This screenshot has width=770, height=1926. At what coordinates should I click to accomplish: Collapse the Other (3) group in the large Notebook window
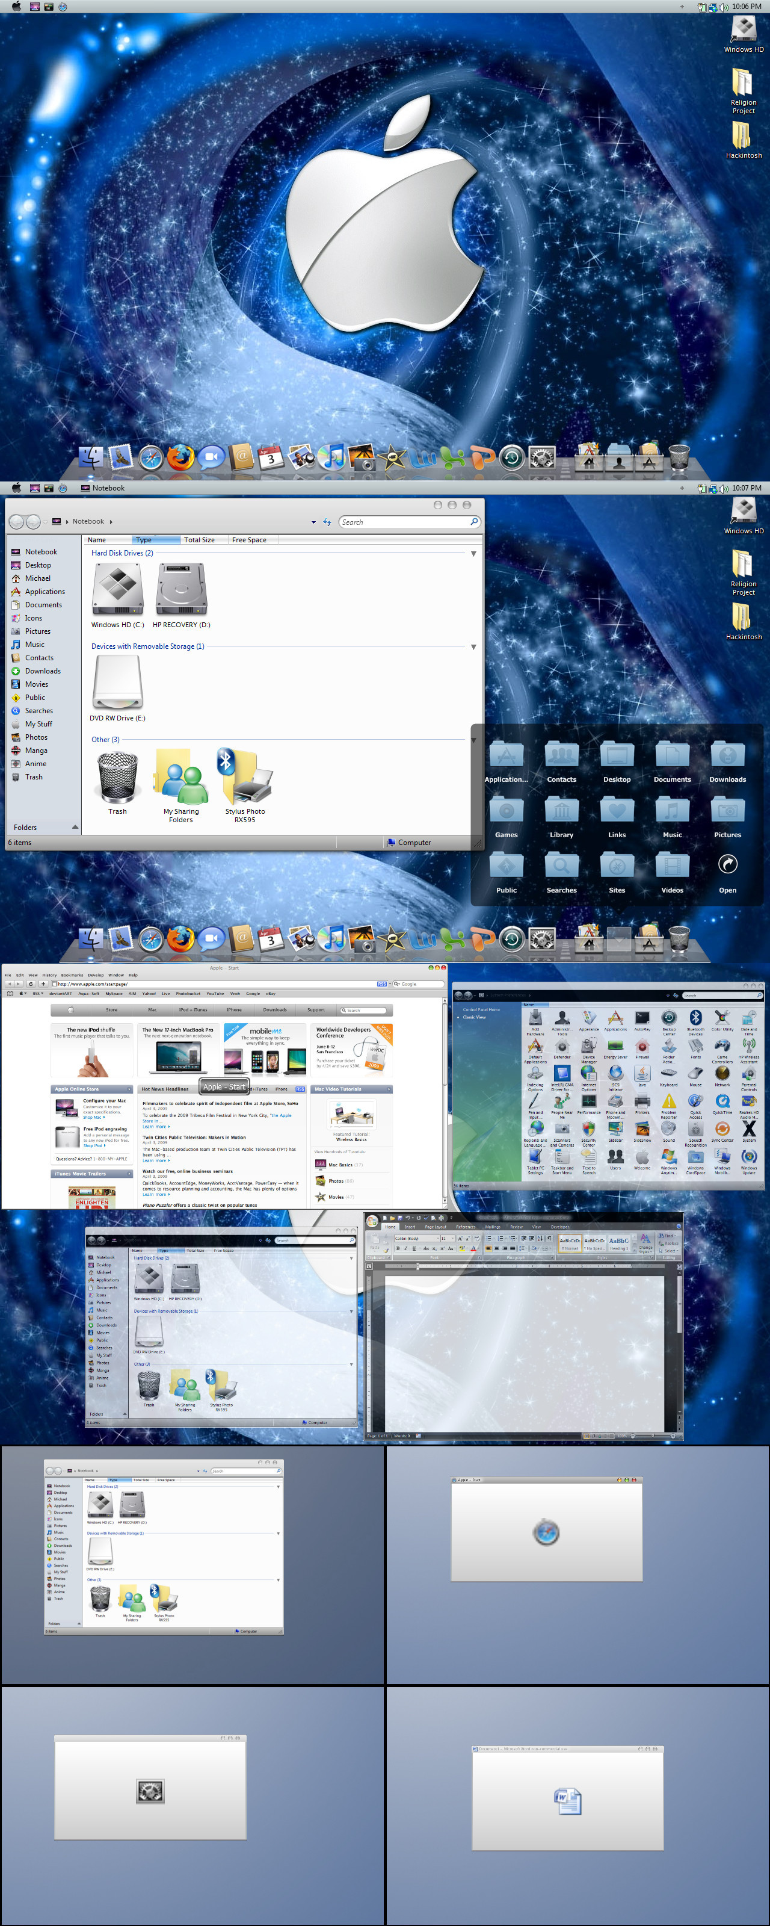coord(473,740)
